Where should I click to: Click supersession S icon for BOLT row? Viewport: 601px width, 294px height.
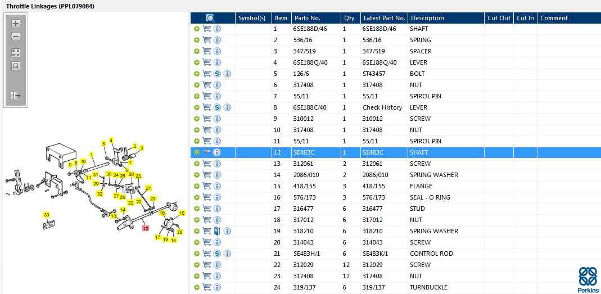(x=217, y=74)
